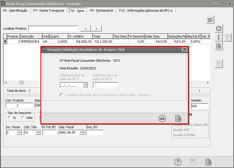Select the '%' discount type radio button

(10, 118)
